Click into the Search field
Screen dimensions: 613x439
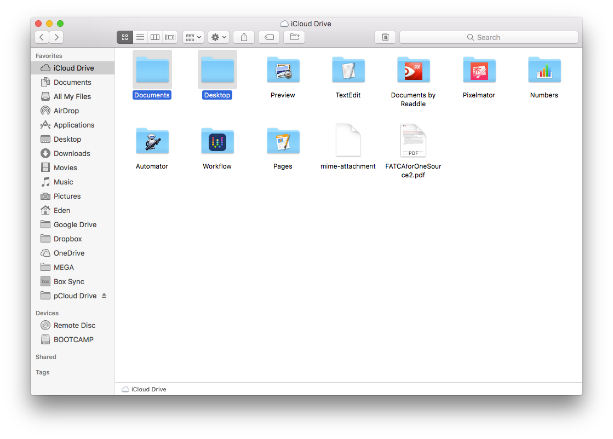[489, 37]
